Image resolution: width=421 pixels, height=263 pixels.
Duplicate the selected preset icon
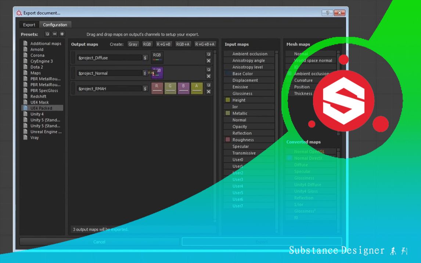point(47,34)
